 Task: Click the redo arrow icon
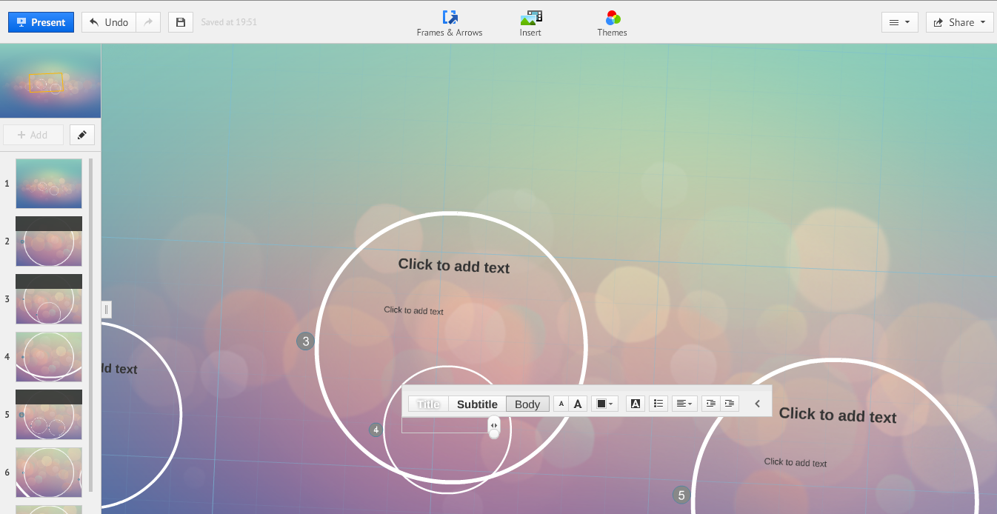(x=148, y=22)
